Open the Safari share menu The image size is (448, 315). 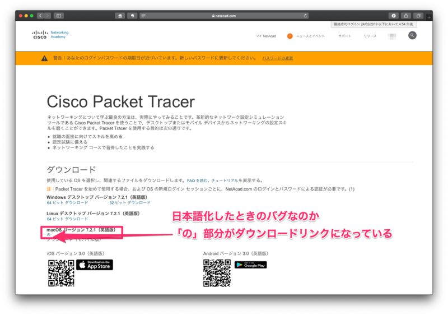tap(406, 16)
